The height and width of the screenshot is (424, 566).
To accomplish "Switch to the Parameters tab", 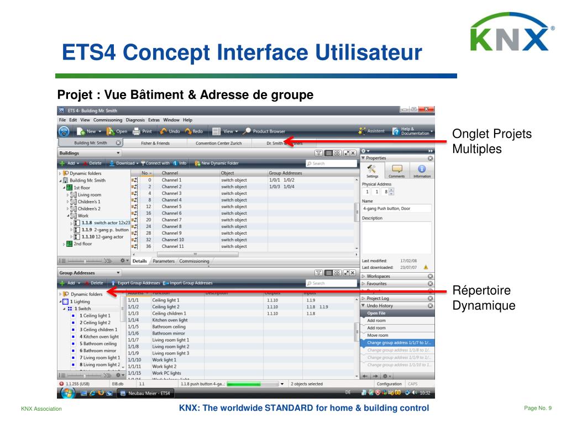I will pos(164,261).
